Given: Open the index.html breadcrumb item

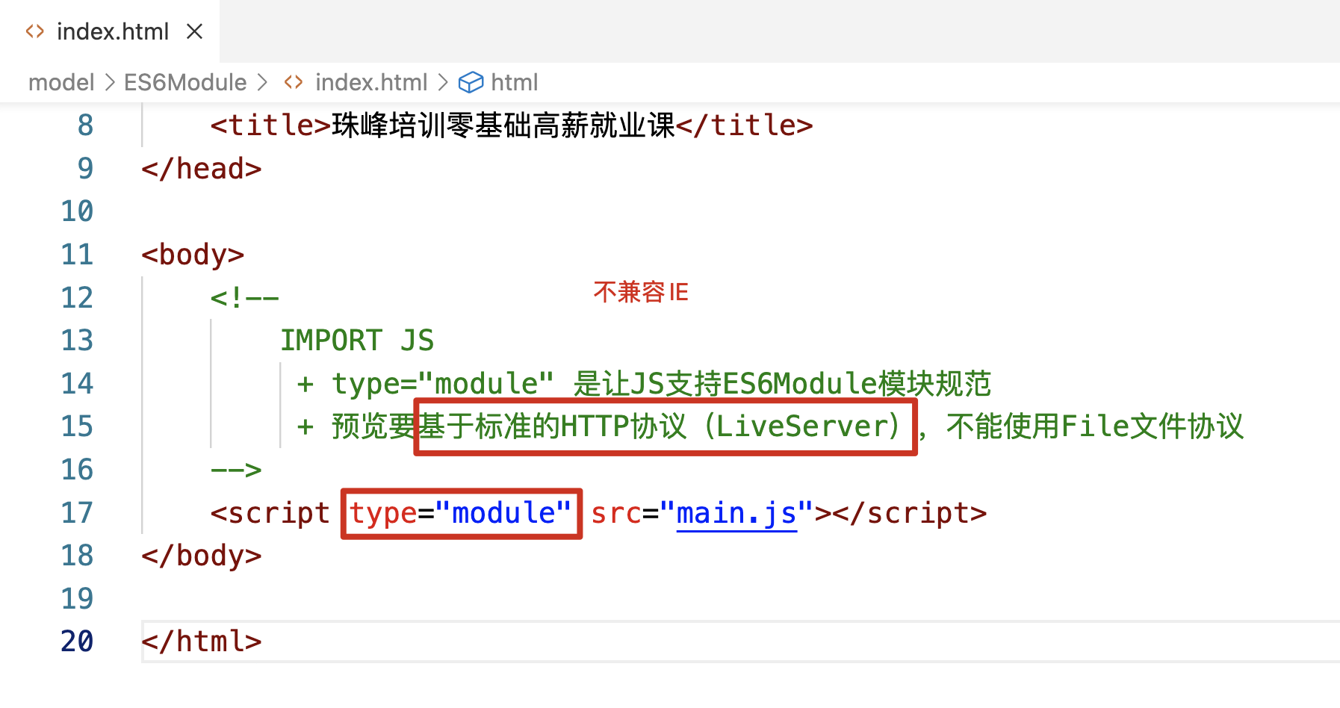Looking at the screenshot, I should coord(371,82).
